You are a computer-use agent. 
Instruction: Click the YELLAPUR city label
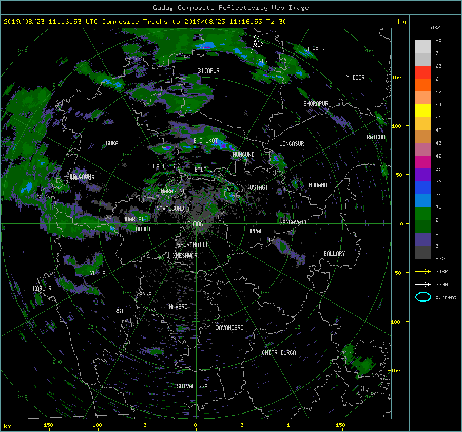(102, 273)
